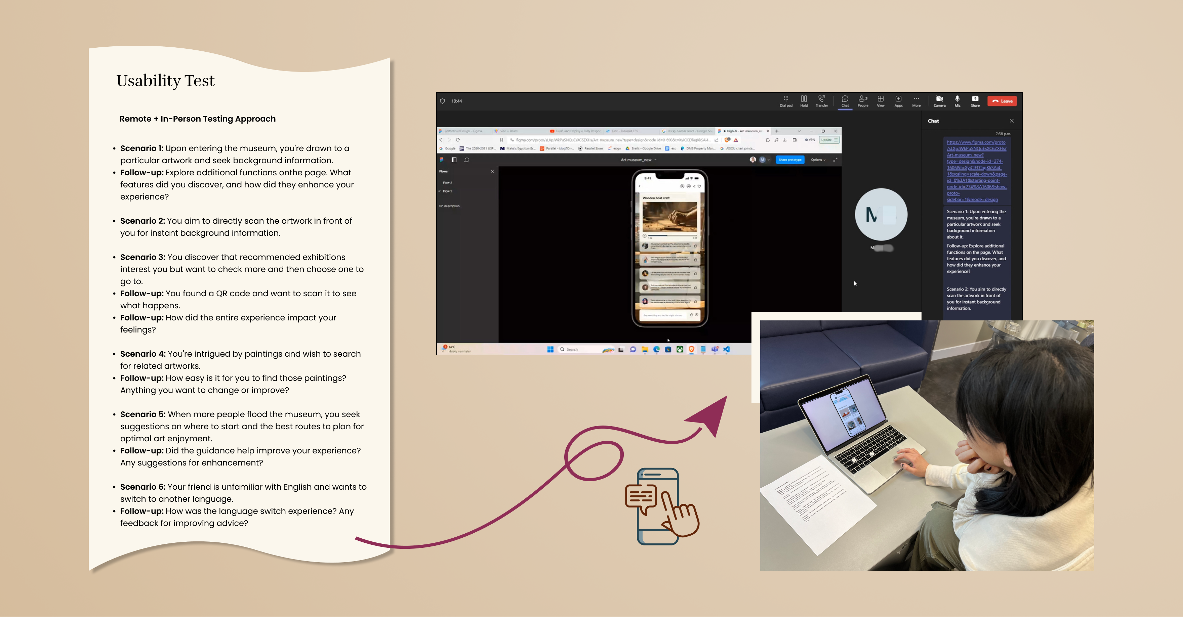1183x622 pixels.
Task: Put the call on Hold
Action: [x=804, y=101]
